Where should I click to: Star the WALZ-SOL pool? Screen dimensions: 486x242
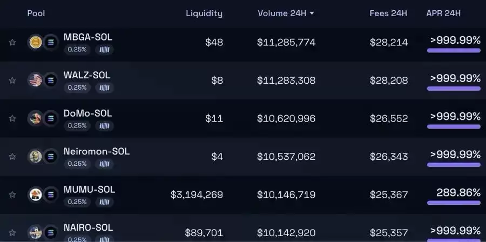pos(12,80)
